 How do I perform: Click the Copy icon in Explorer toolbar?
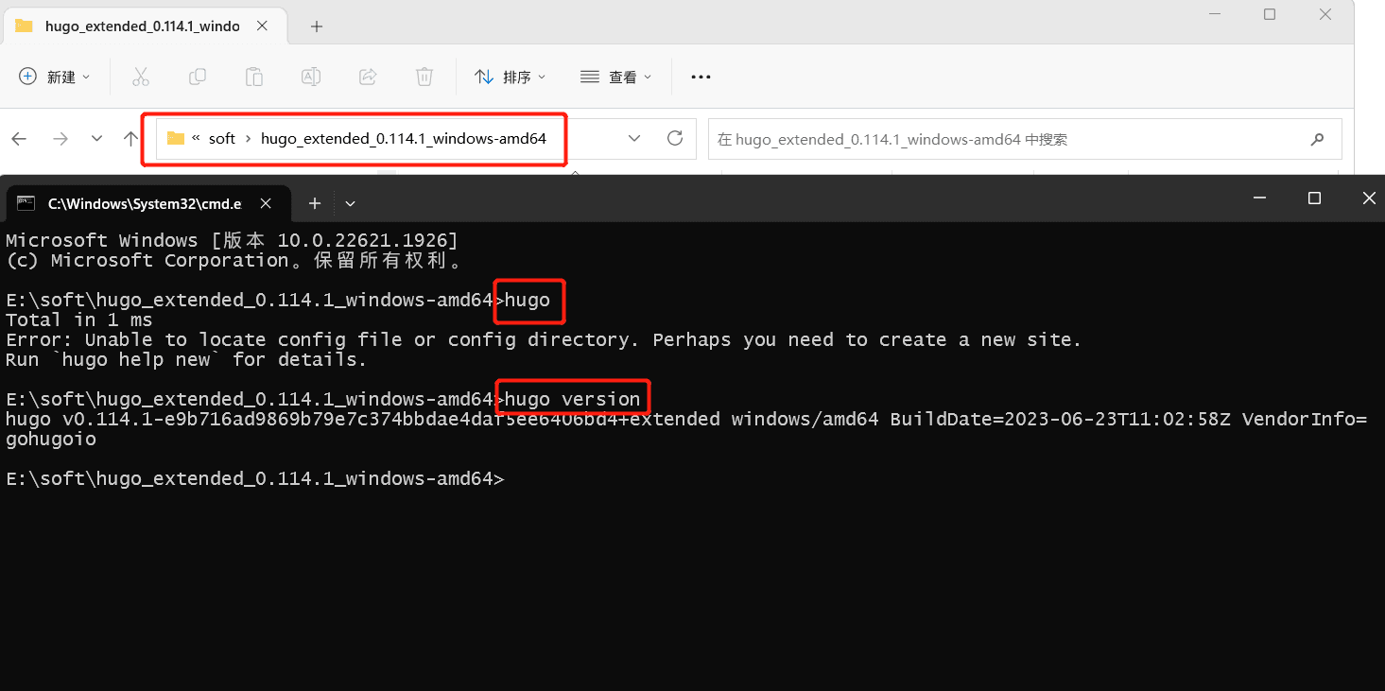click(198, 77)
